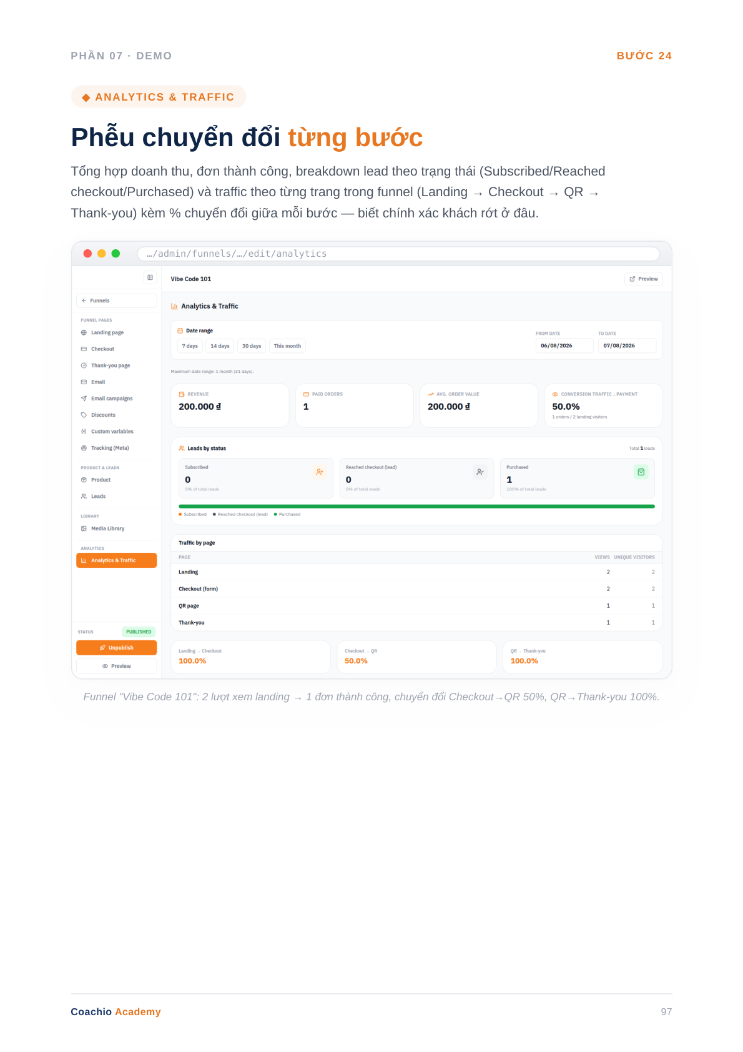This screenshot has width=743, height=1052.
Task: Click the Discounts tag icon
Action: [84, 415]
